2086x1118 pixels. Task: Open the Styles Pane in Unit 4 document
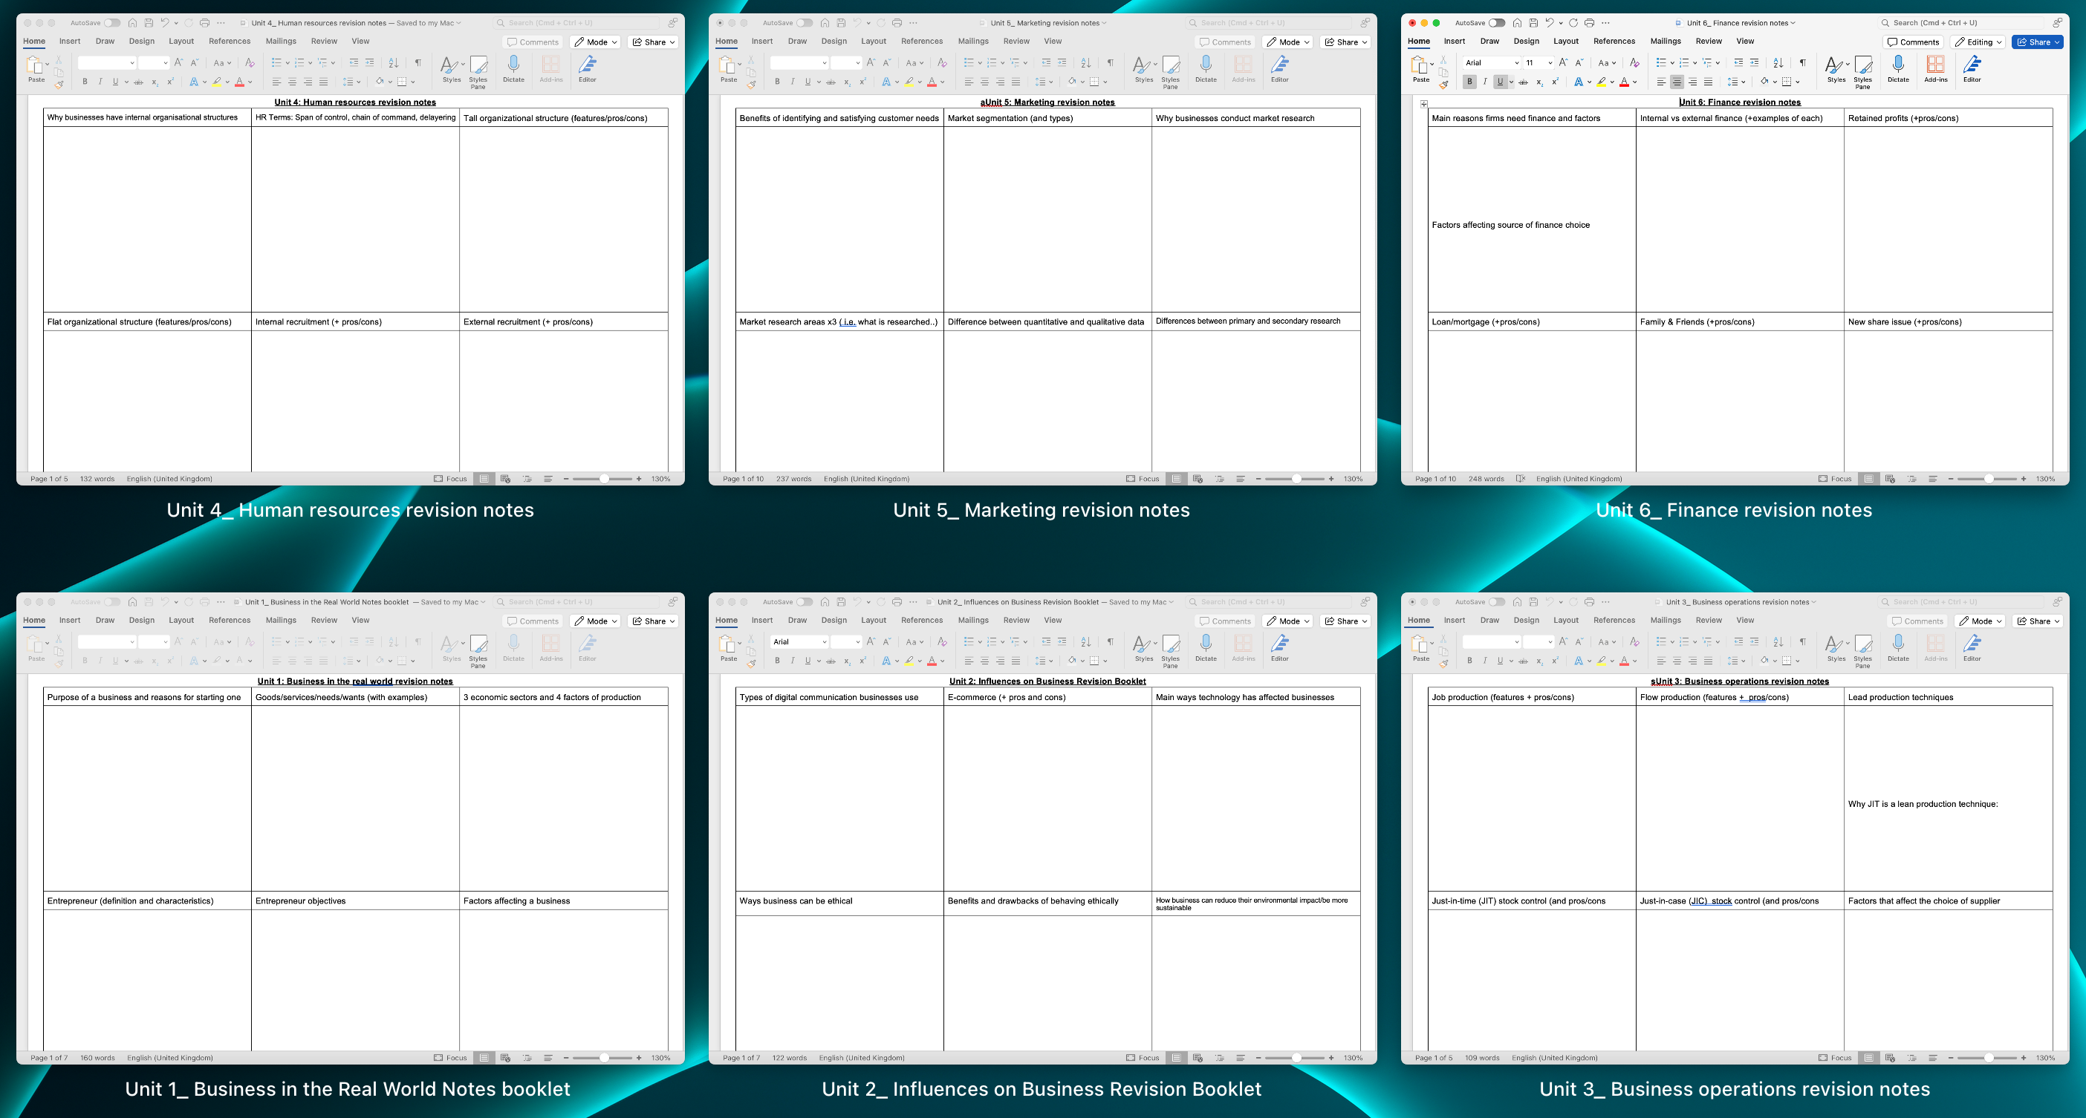478,71
